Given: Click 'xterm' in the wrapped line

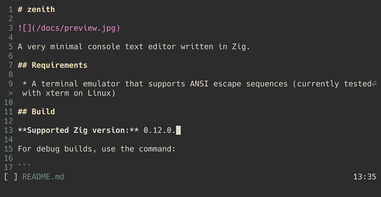Looking at the screenshot, I should pos(57,93).
